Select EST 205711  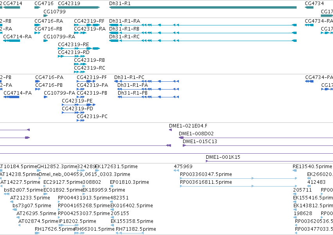302,190
